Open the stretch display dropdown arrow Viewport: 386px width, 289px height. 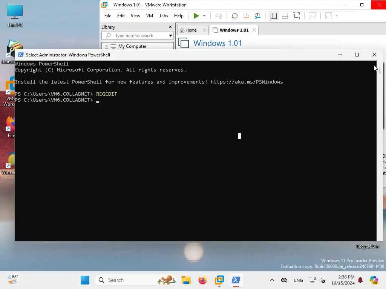click(x=337, y=16)
